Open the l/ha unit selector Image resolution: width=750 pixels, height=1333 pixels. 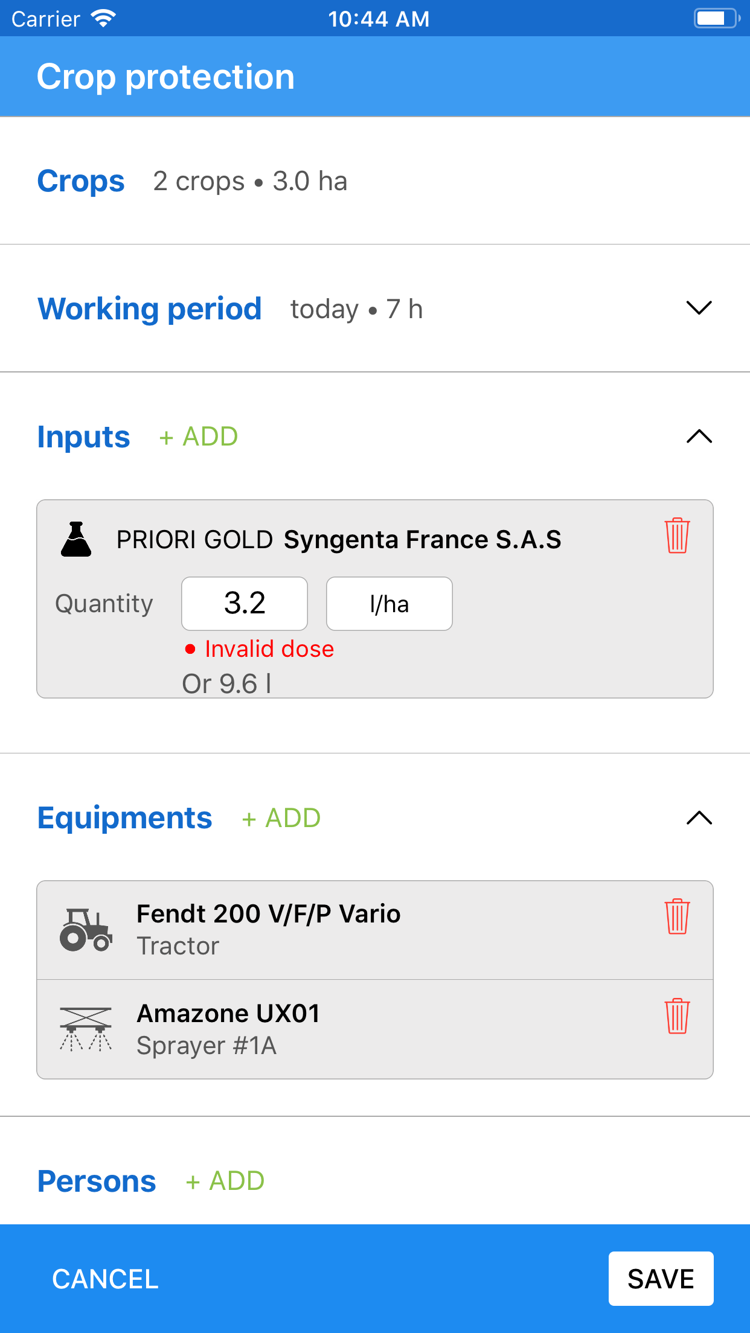(x=389, y=604)
